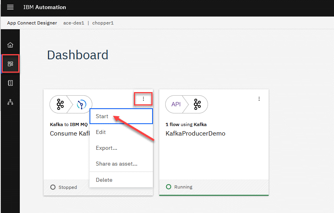The image size is (334, 213).
Task: Click the hierarchy icon in sidebar
Action: click(10, 102)
